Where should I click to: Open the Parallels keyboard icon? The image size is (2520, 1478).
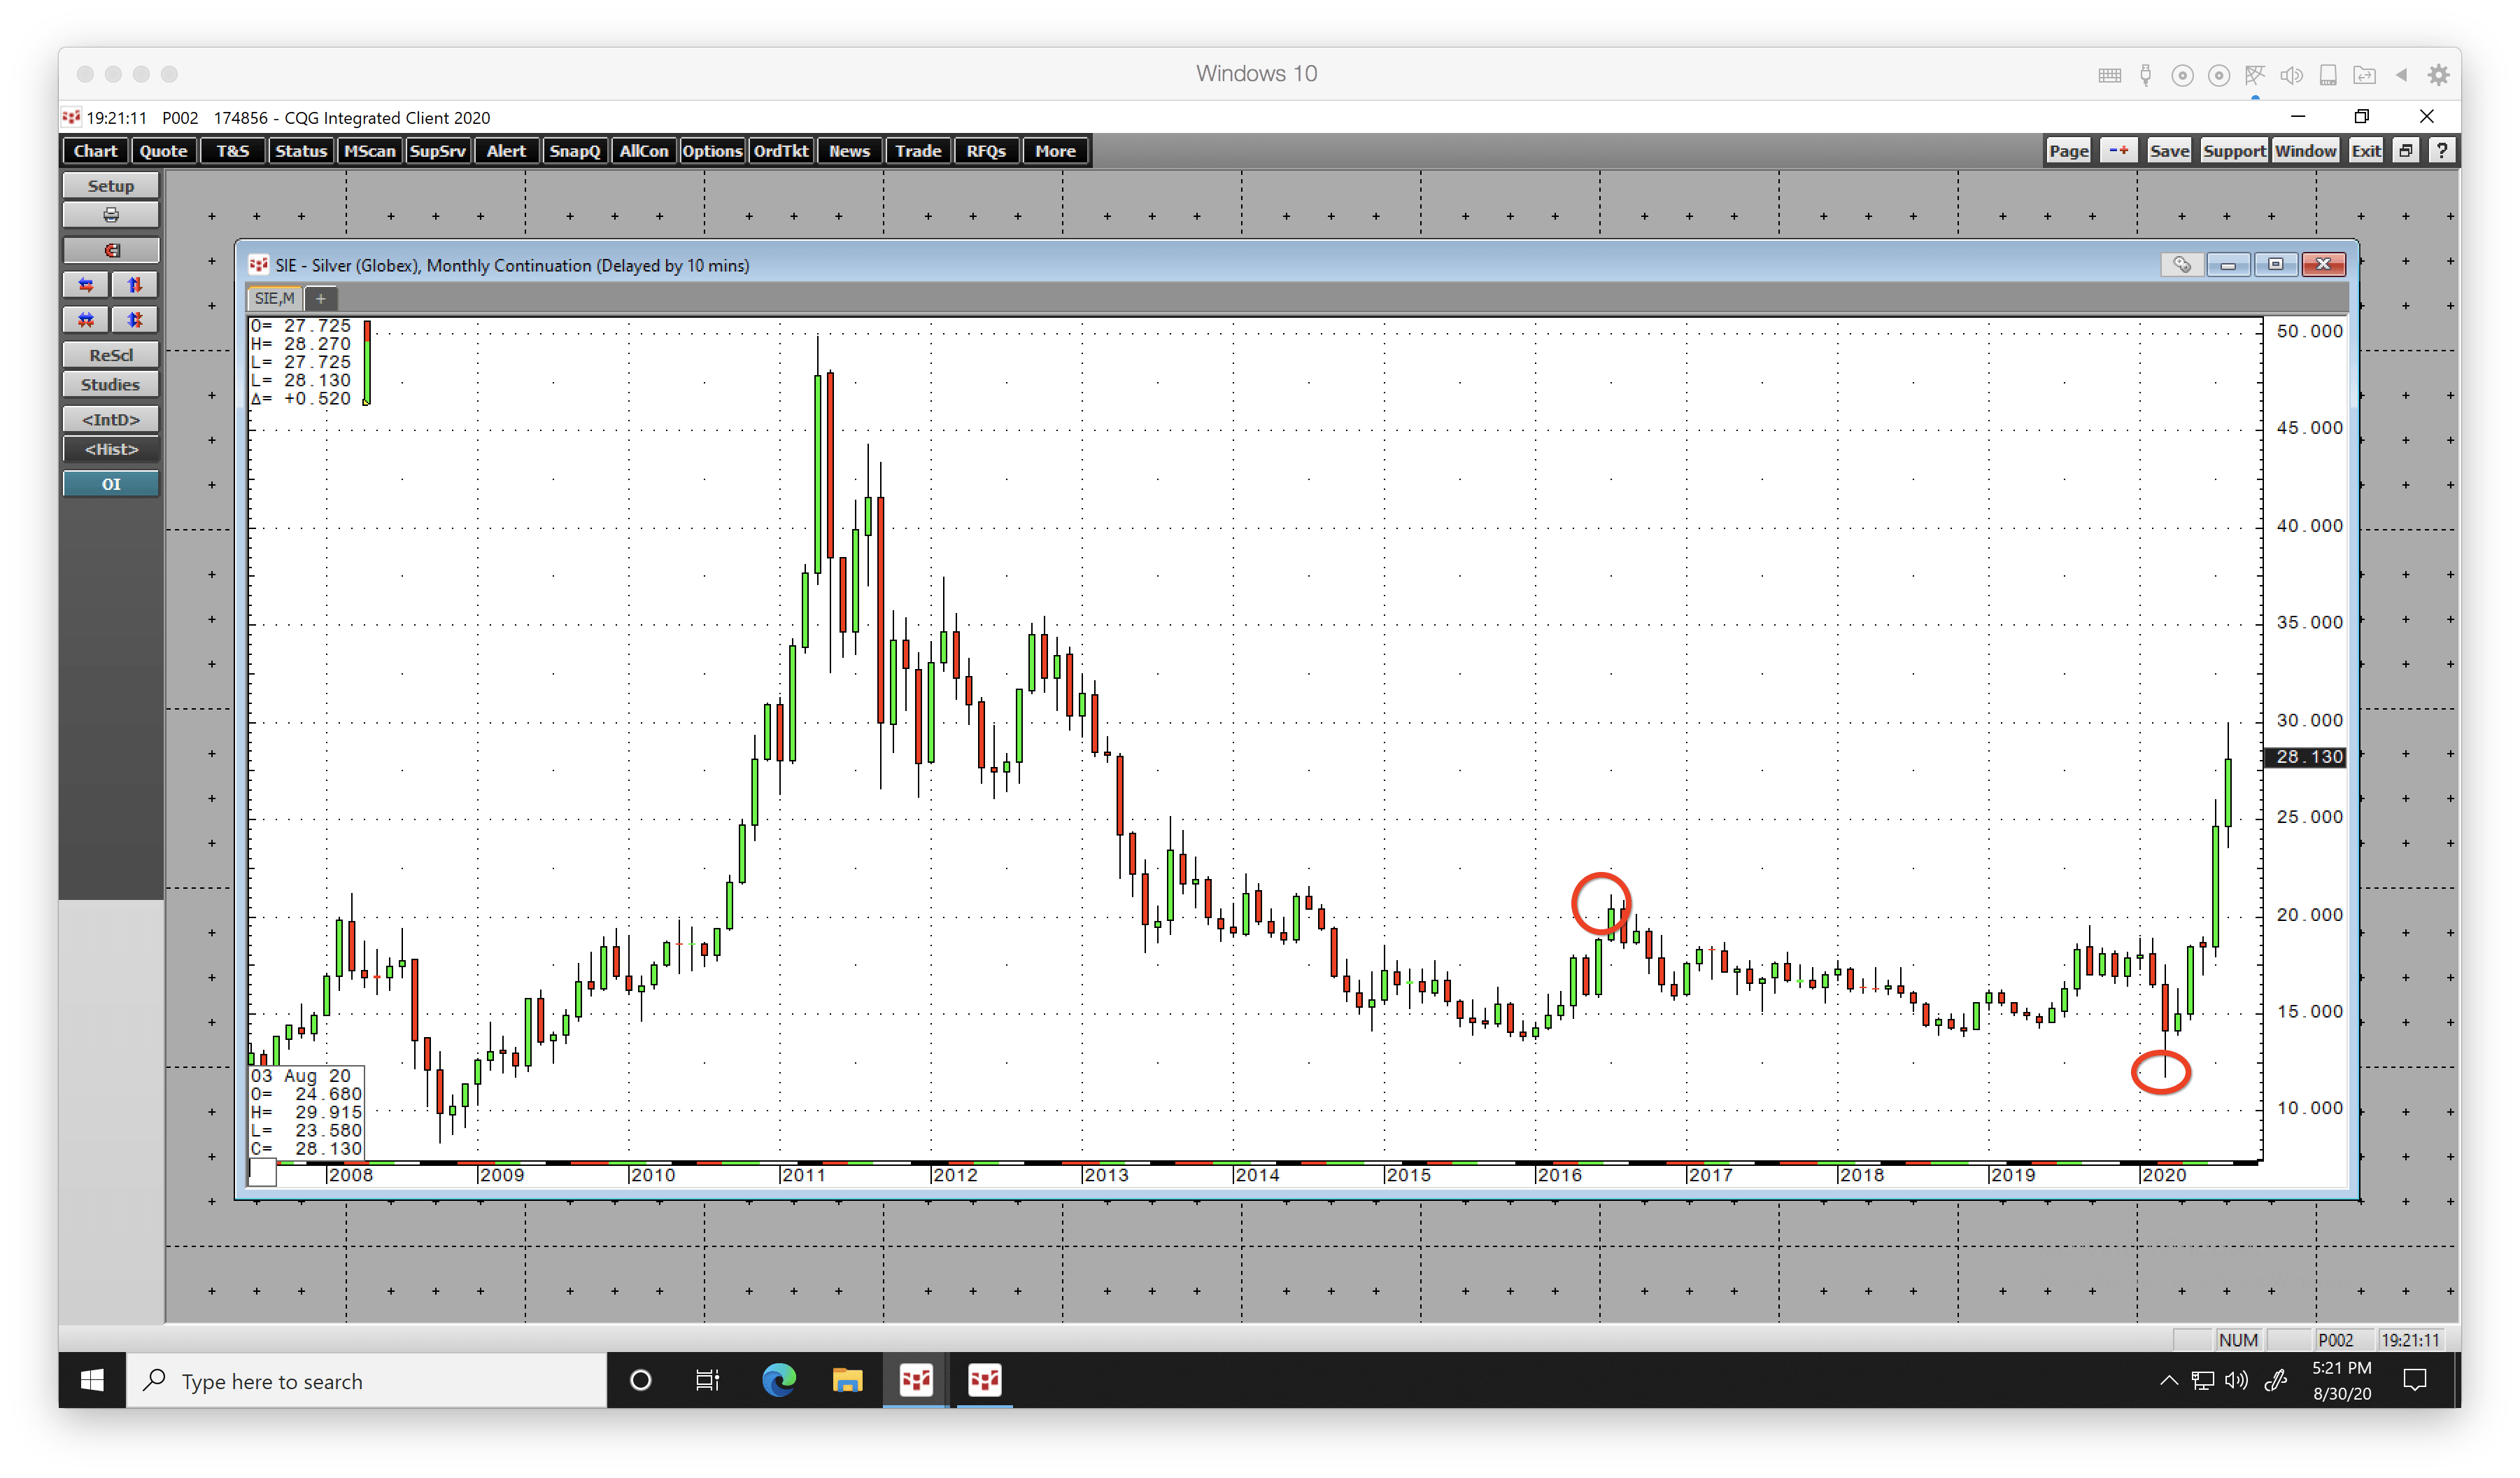coord(2109,75)
